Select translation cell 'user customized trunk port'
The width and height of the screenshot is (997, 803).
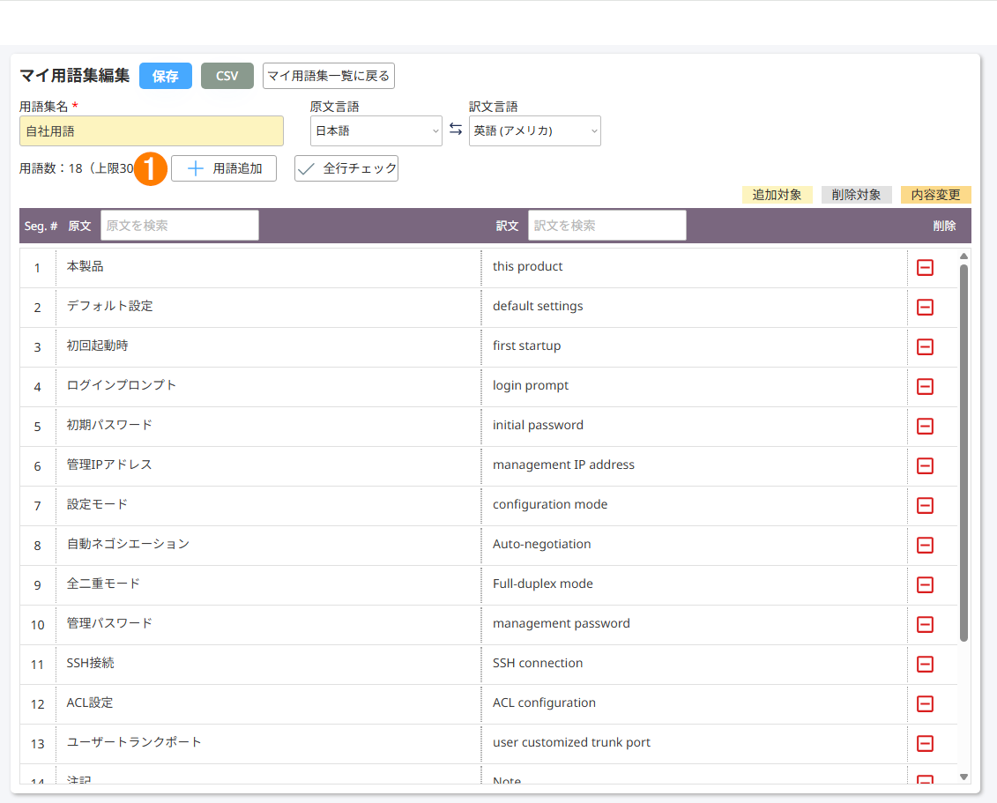pyautogui.click(x=695, y=743)
